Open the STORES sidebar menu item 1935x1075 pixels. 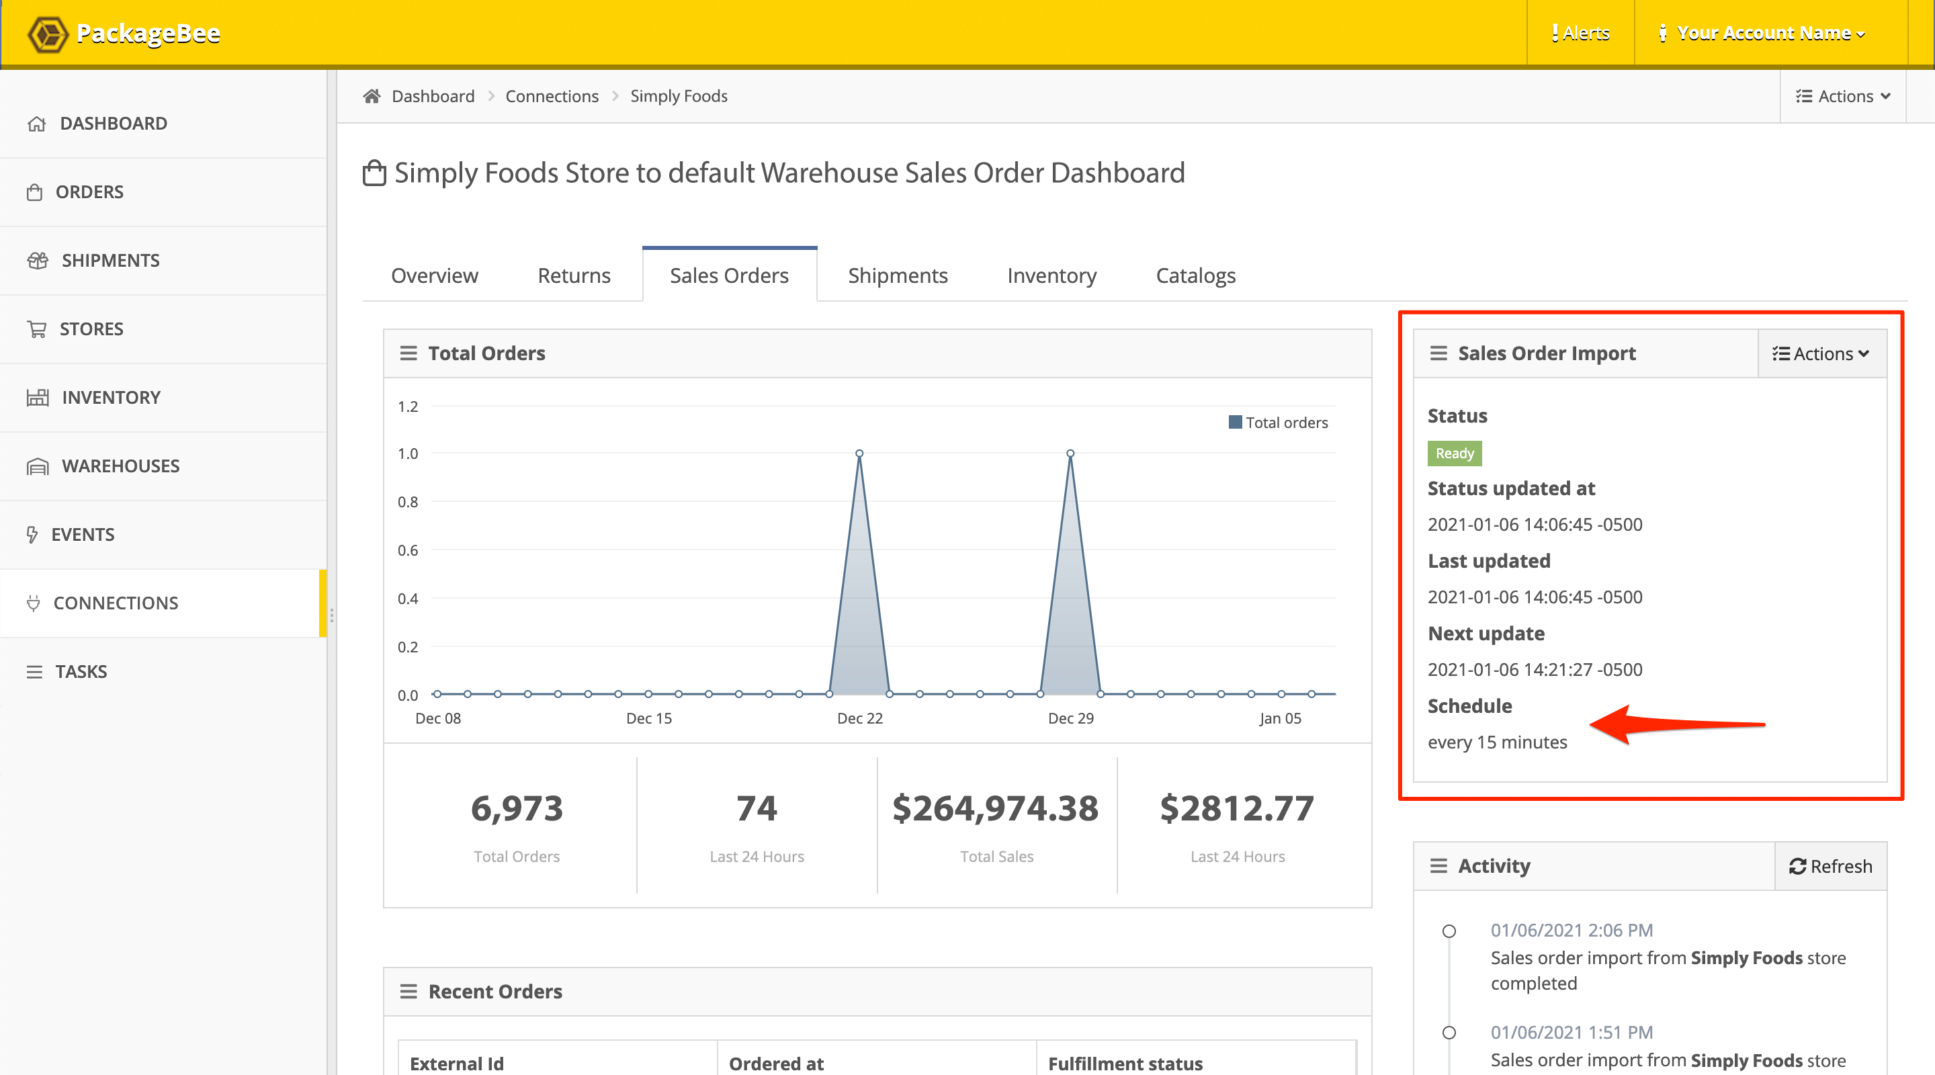coord(163,329)
